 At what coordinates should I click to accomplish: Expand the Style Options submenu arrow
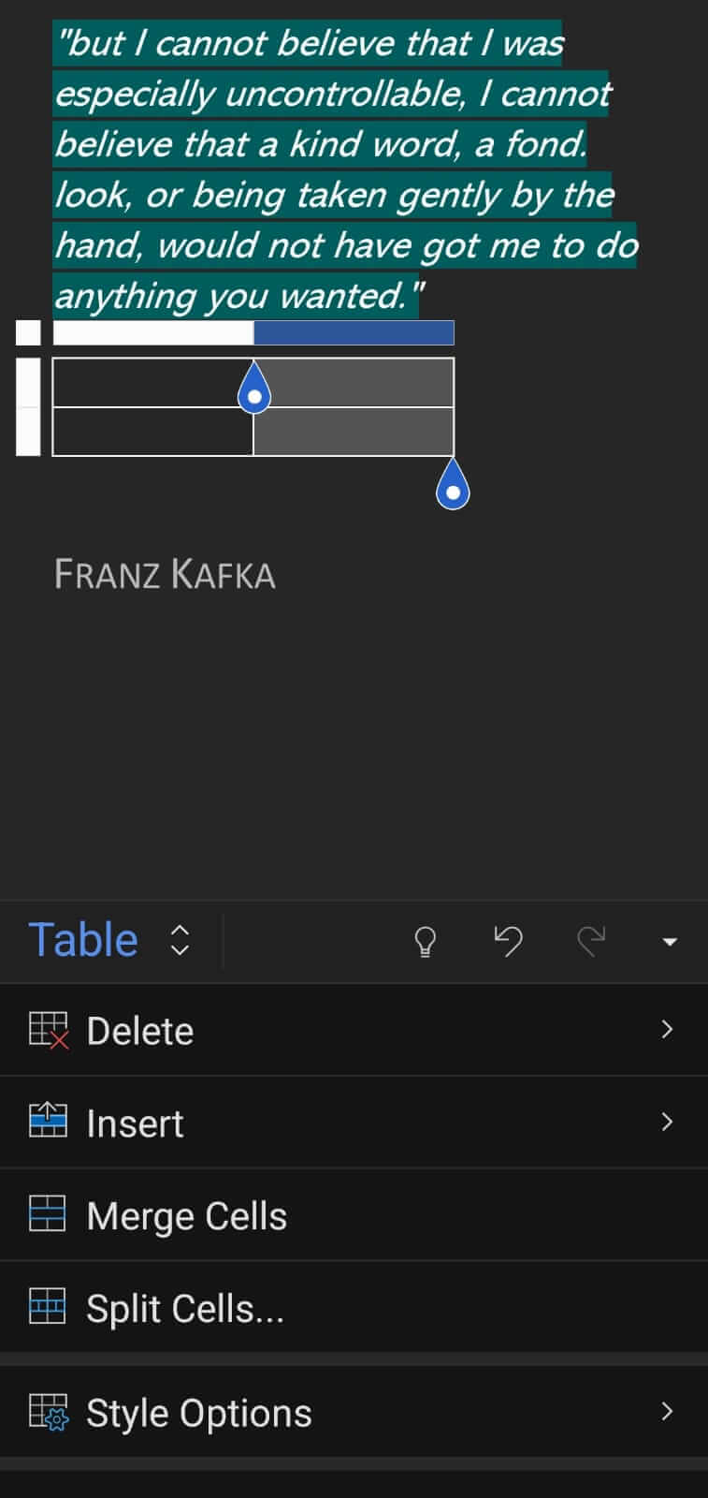coord(667,1411)
